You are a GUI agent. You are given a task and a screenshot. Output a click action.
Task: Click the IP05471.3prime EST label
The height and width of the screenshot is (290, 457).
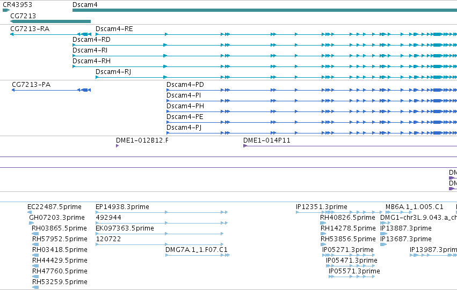coord(352,261)
